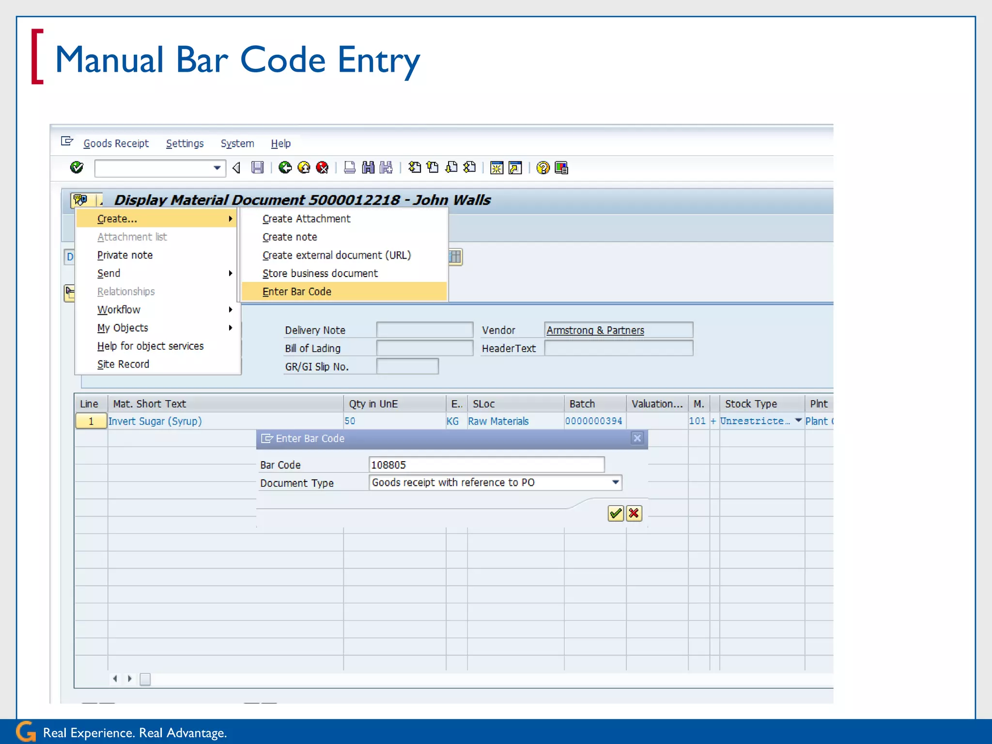Screen dimensions: 992x744
Task: Click the Previous Page icon
Action: pos(433,168)
